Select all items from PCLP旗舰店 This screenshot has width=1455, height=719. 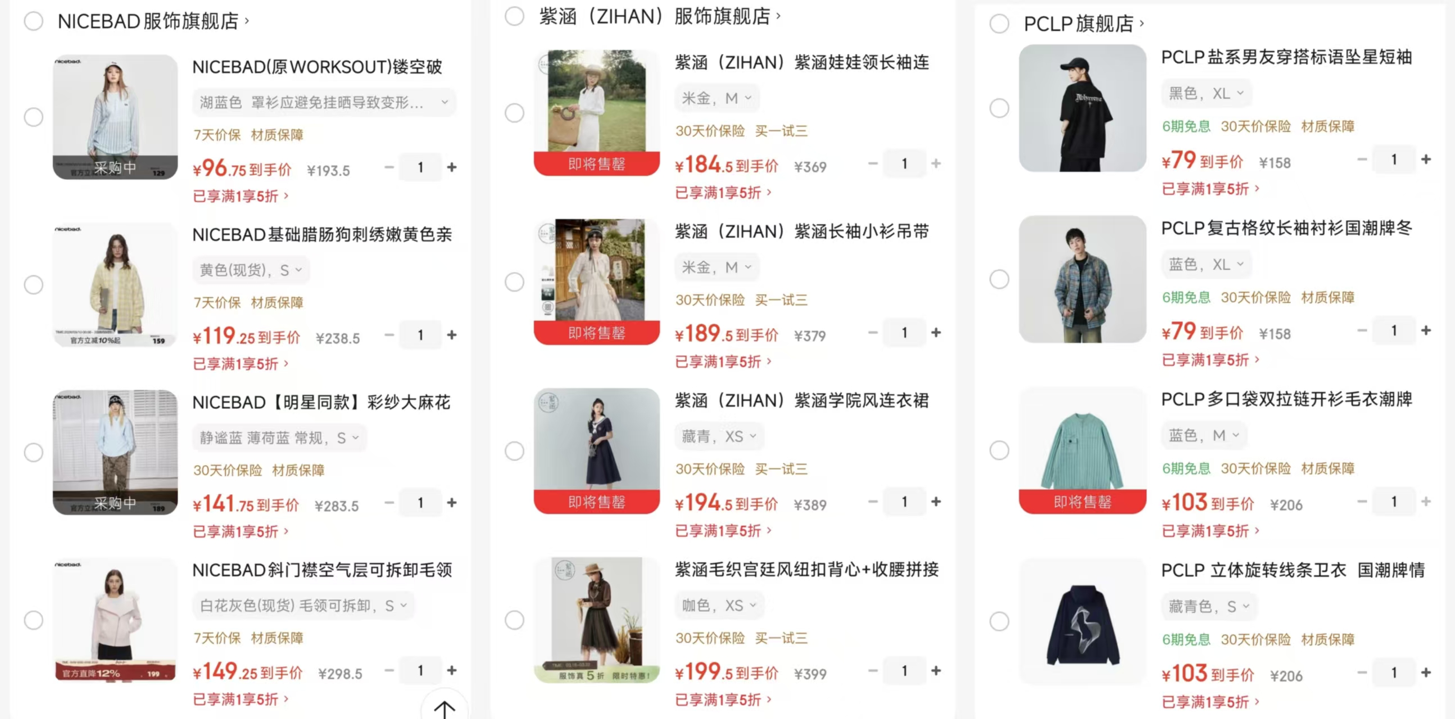(999, 24)
